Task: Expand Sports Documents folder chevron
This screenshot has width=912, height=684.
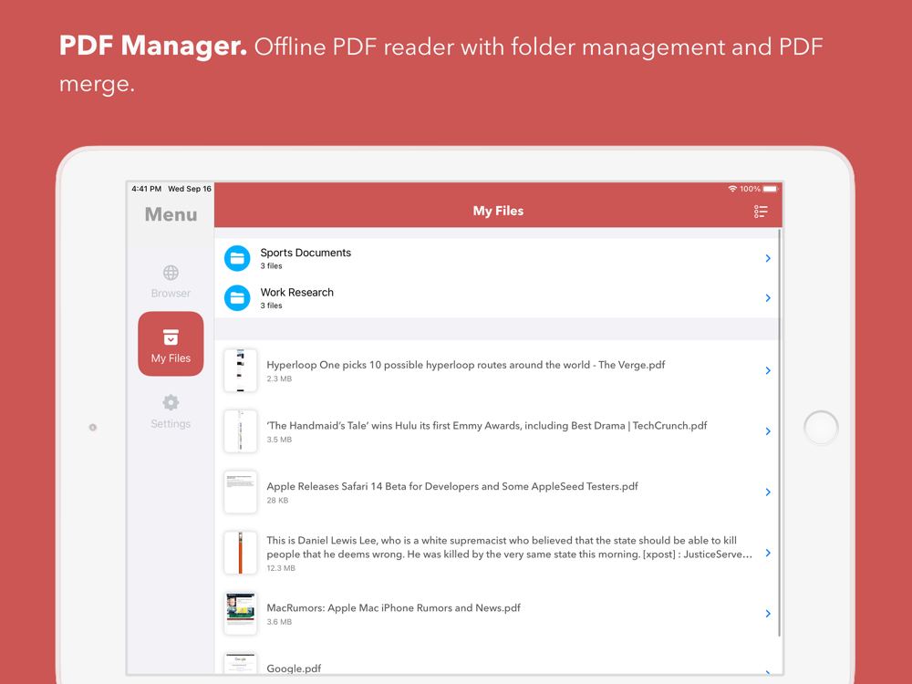Action: (768, 258)
